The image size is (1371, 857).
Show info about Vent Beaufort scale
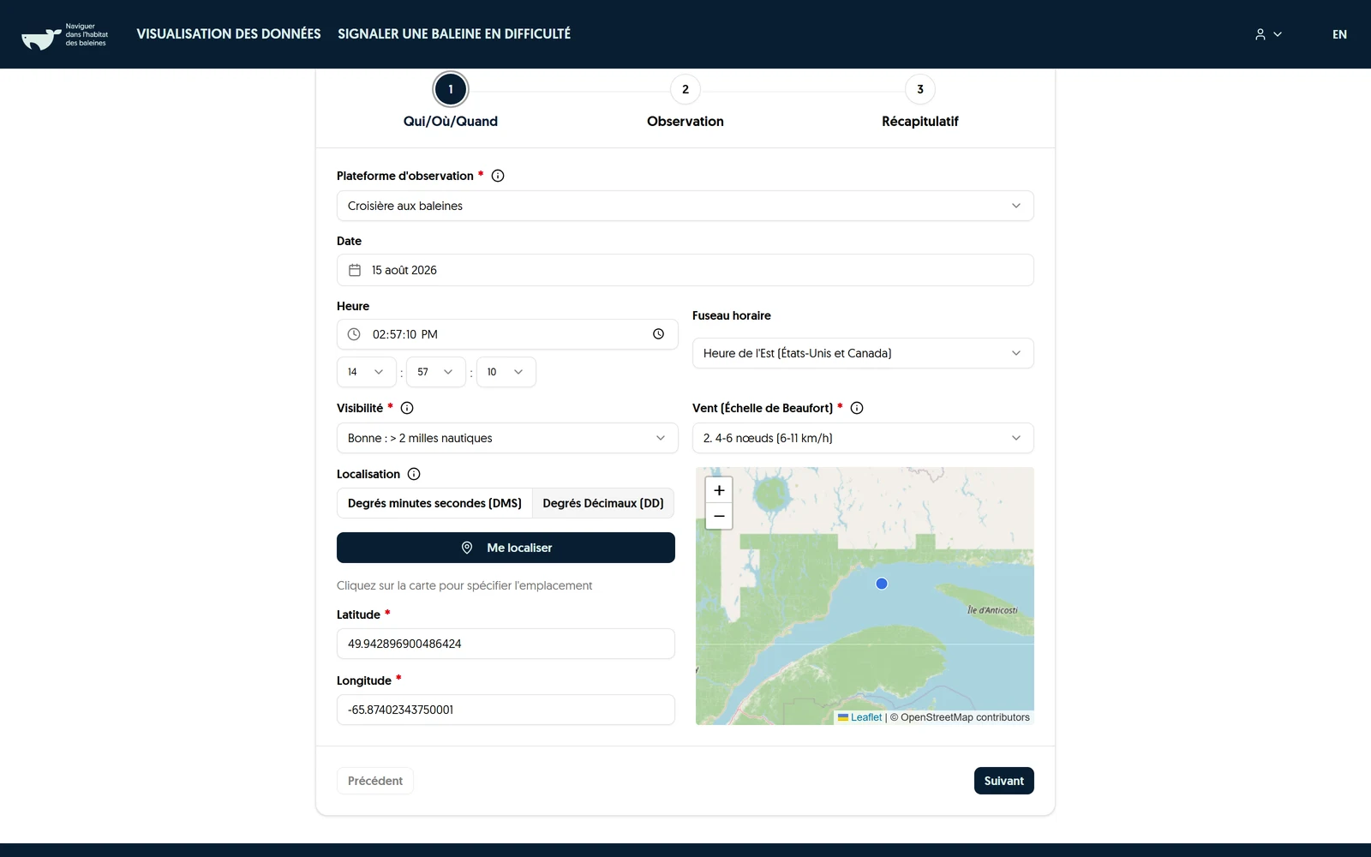857,408
